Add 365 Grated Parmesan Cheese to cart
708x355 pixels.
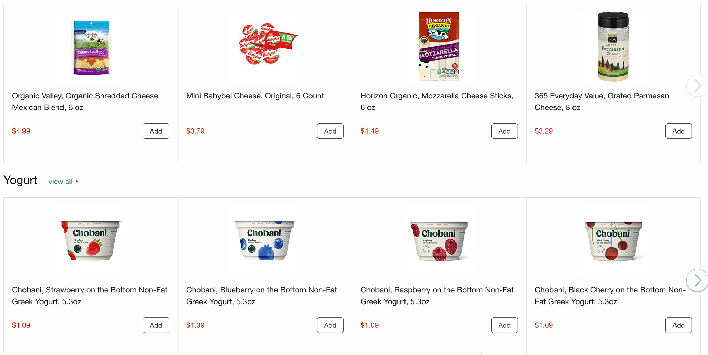tap(678, 131)
